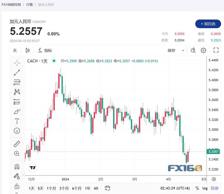
Task: Open the go-to-date calendar
Action: pyautogui.click(x=107, y=188)
